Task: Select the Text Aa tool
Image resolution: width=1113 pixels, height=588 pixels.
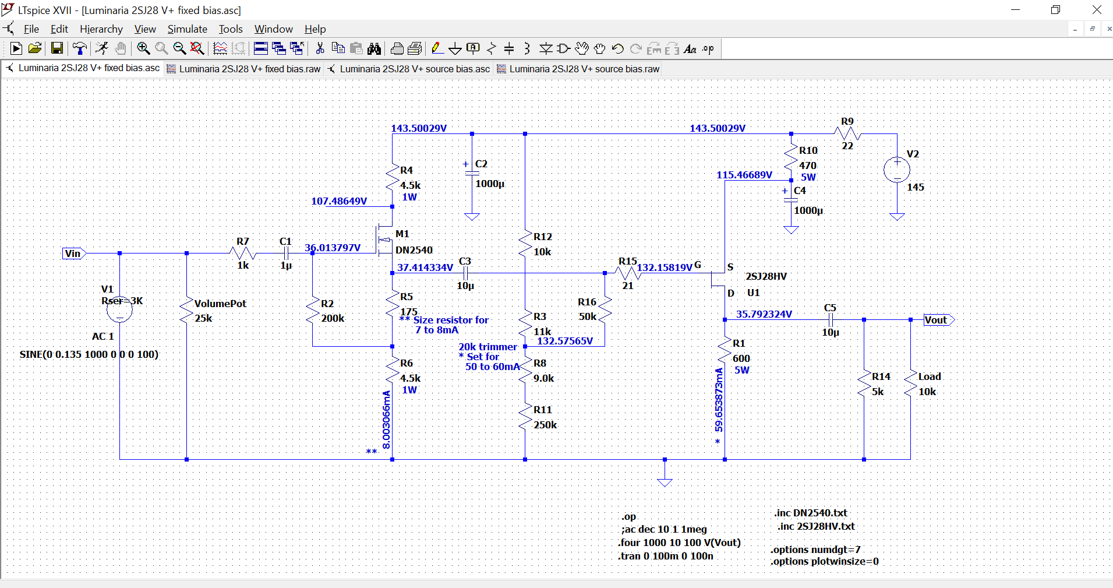Action: pyautogui.click(x=690, y=49)
